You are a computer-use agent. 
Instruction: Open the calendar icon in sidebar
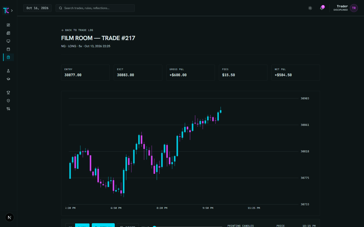click(x=8, y=49)
